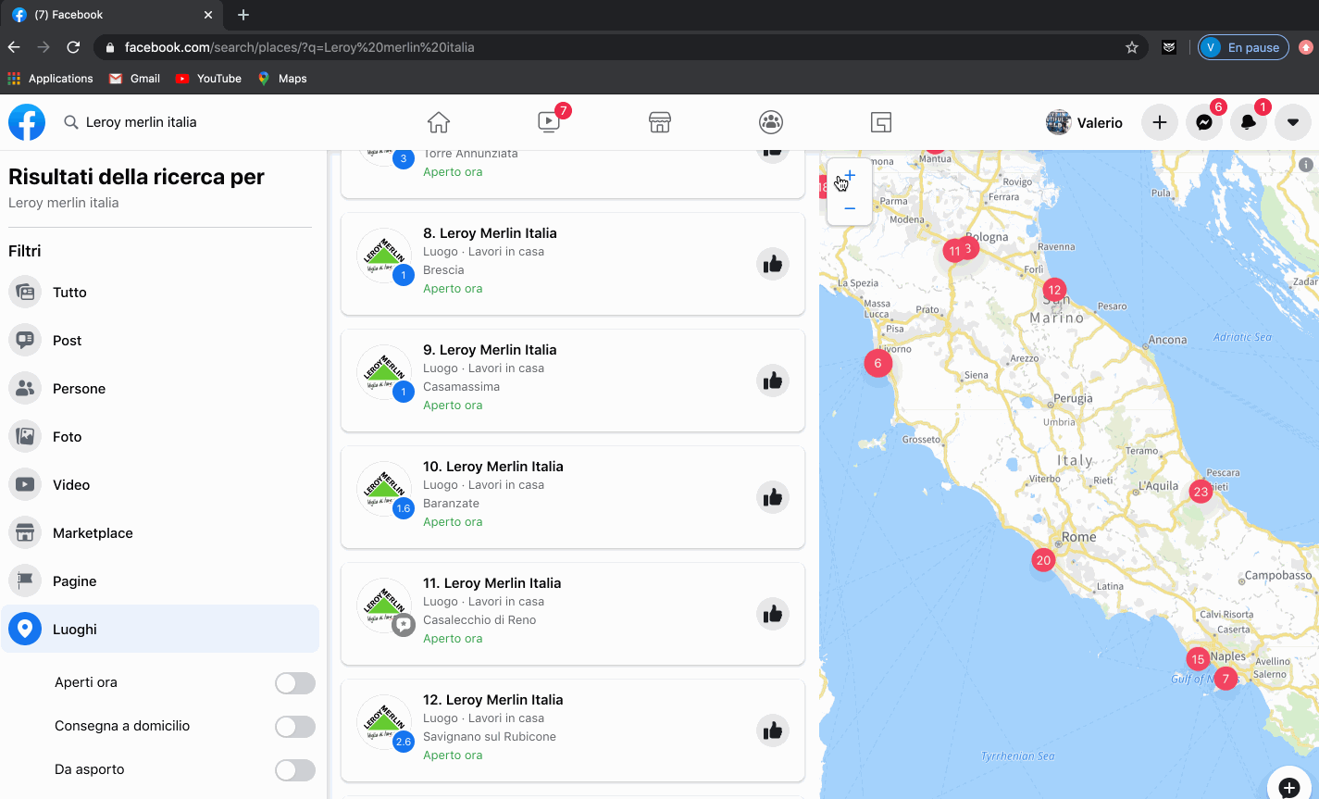Open Maps bookmark
The image size is (1319, 799).
[282, 79]
